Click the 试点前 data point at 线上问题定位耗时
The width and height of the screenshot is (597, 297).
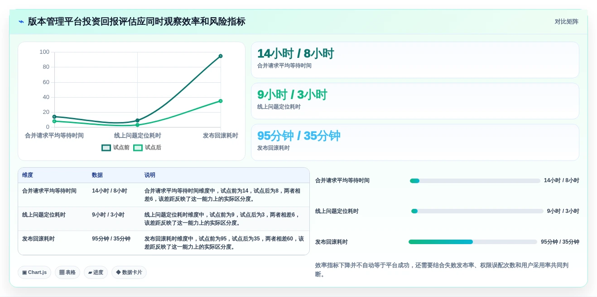tap(138, 121)
